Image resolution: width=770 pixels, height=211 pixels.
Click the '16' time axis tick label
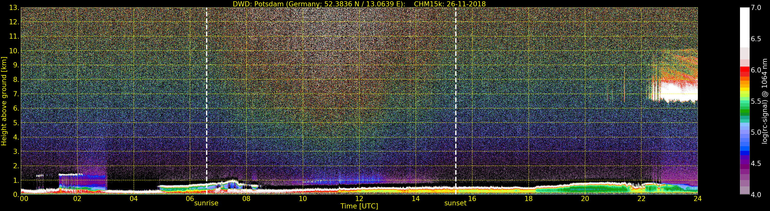point(472,198)
